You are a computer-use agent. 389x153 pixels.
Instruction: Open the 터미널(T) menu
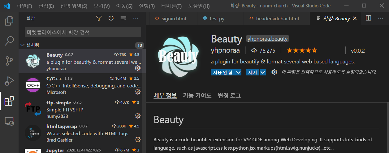click(x=171, y=6)
